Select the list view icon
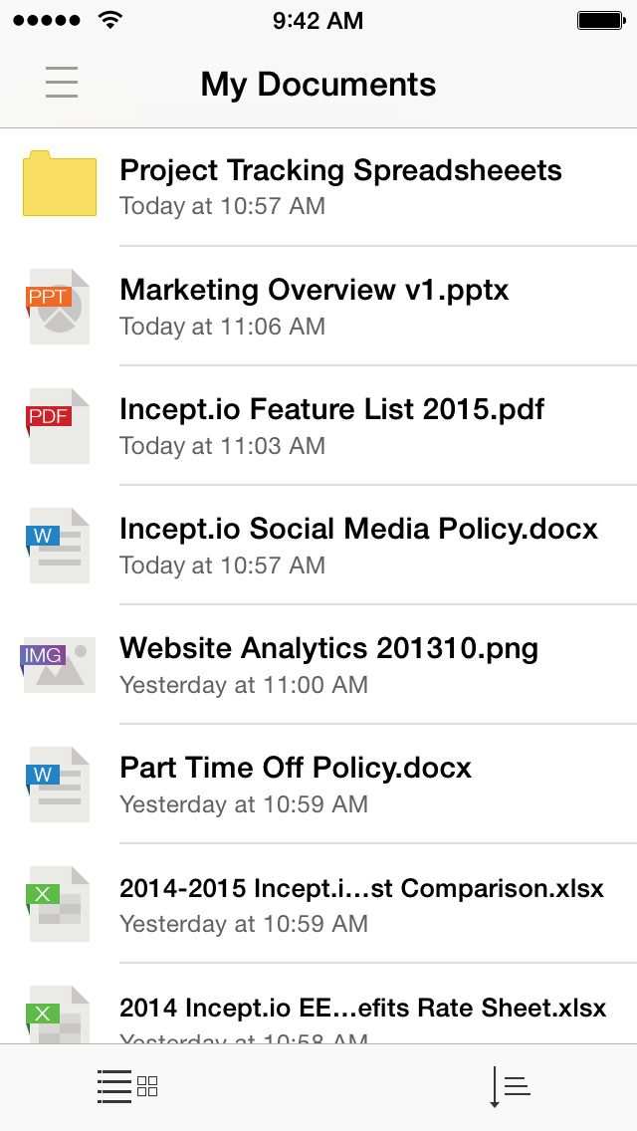Screen dimensions: 637x1131 tap(112, 1086)
